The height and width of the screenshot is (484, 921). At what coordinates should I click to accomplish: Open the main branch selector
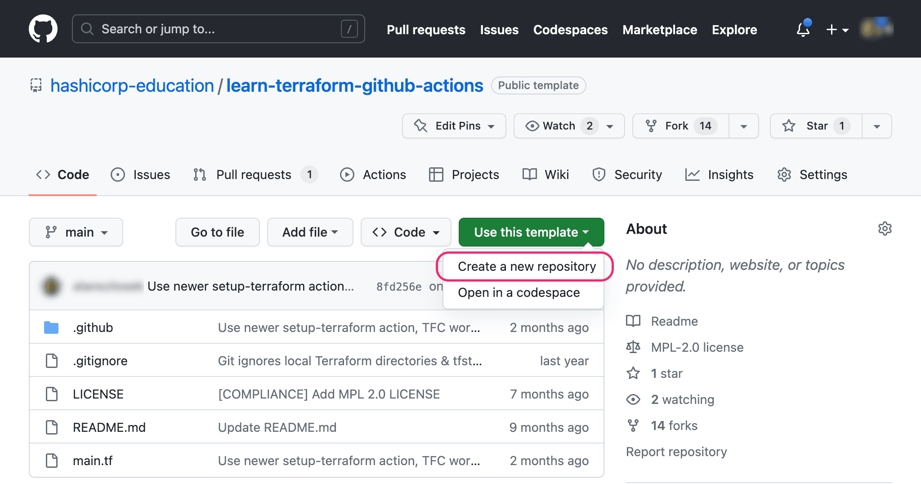(76, 232)
